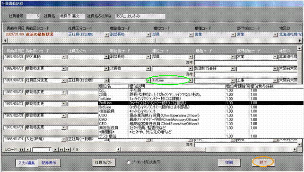Open 次長格 dropdown in the 1993/04/01 row
The width and height of the screenshot is (304, 172).
click(x=148, y=69)
